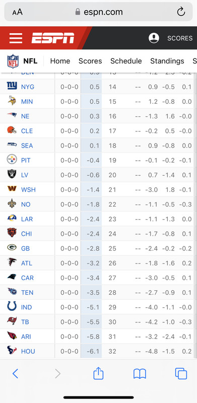Tap the NFL shield logo
The image size is (197, 403).
(x=13, y=61)
